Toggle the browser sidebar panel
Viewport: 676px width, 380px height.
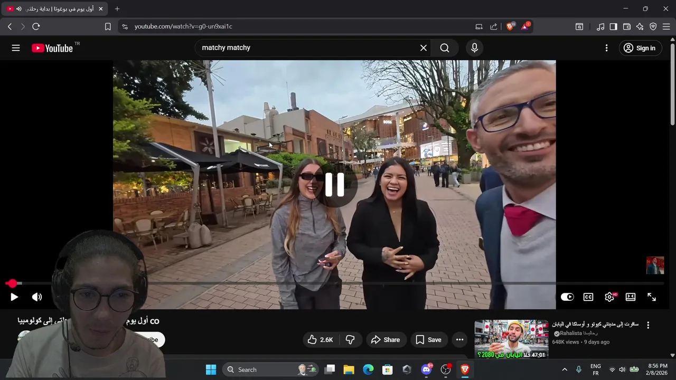tap(613, 26)
